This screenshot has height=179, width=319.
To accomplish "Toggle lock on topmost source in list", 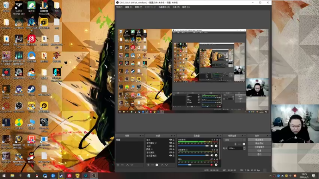I will (173, 140).
